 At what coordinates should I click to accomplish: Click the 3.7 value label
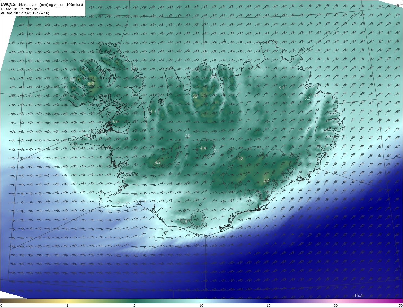(266, 180)
